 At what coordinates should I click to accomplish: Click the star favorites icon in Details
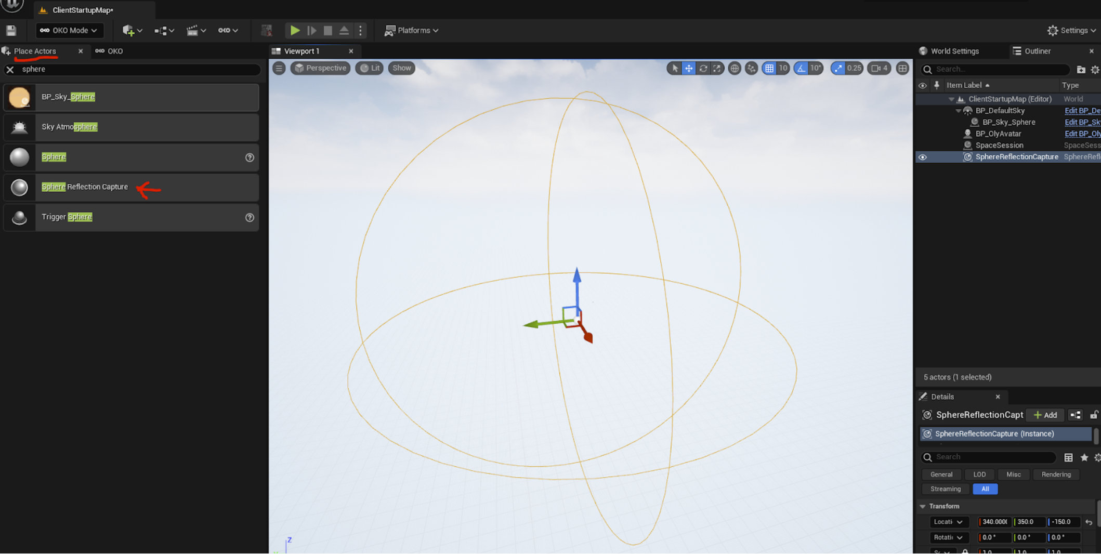coord(1084,457)
